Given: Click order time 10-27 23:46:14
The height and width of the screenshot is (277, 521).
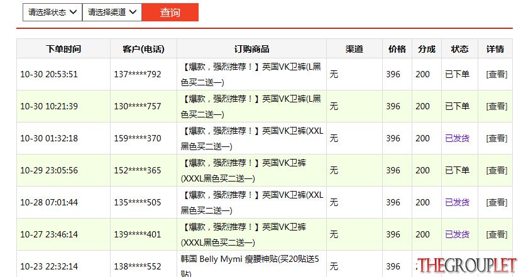Looking at the screenshot, I should coord(49,234).
